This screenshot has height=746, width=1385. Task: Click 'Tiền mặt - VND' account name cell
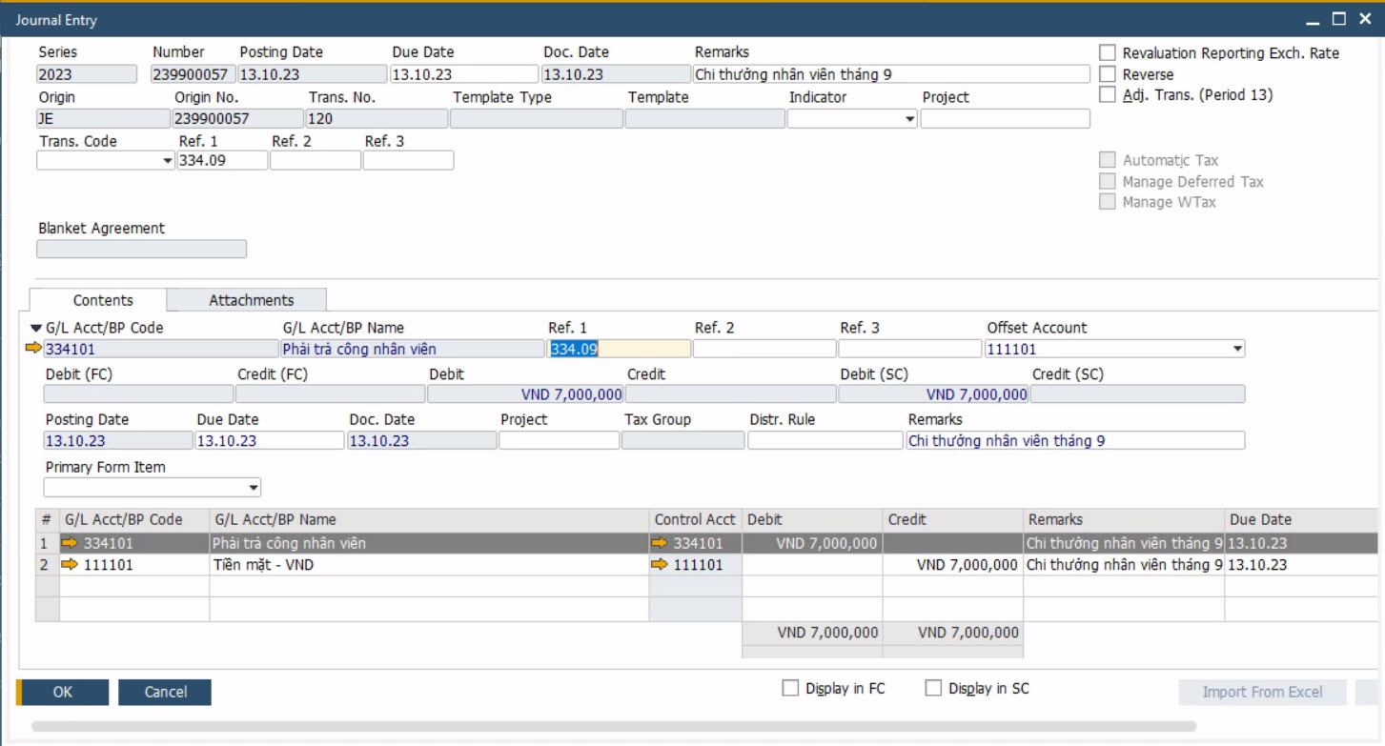(429, 565)
